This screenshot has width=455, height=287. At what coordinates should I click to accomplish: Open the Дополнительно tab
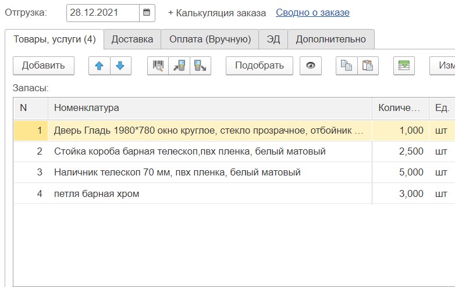330,40
